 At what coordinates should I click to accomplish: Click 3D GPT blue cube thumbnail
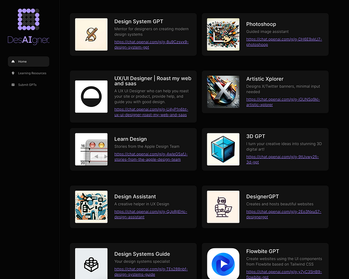tap(223, 149)
